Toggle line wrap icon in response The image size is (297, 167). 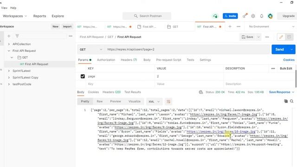click(x=168, y=102)
